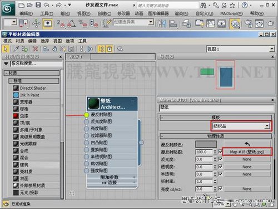Click the render teapot icon
This screenshot has width=278, height=209.
(271, 23)
